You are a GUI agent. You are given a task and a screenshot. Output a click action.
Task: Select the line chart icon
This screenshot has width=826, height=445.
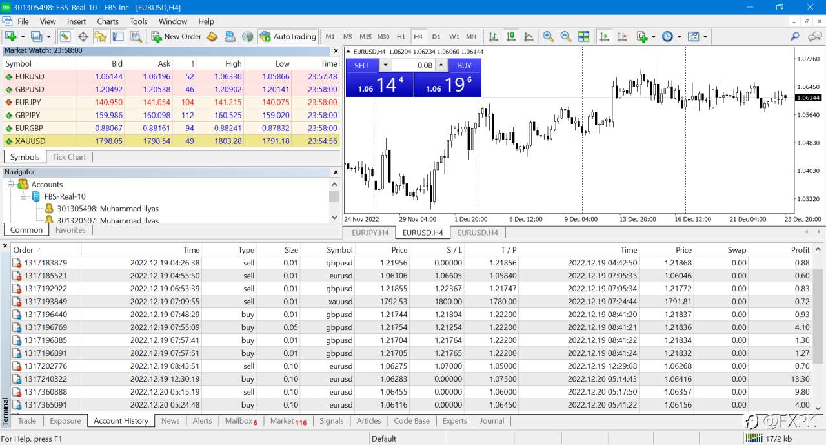[529, 37]
